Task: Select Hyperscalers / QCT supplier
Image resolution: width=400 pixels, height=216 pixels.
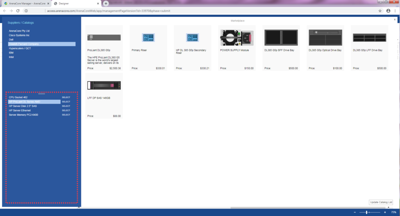Action: tap(20, 48)
